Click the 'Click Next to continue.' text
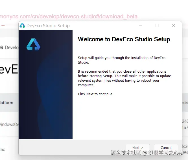The image size is (188, 160). point(96,94)
